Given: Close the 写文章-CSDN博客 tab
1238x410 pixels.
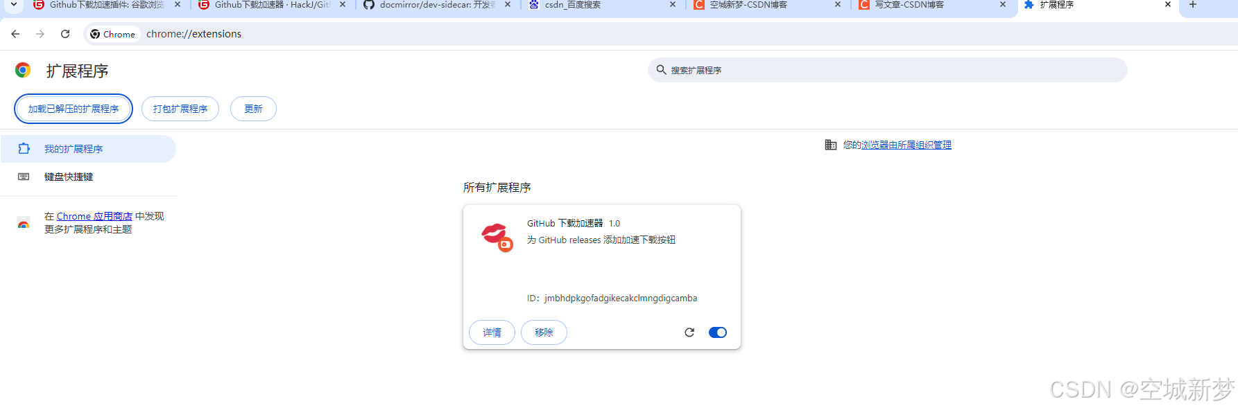Looking at the screenshot, I should coord(1003,4).
